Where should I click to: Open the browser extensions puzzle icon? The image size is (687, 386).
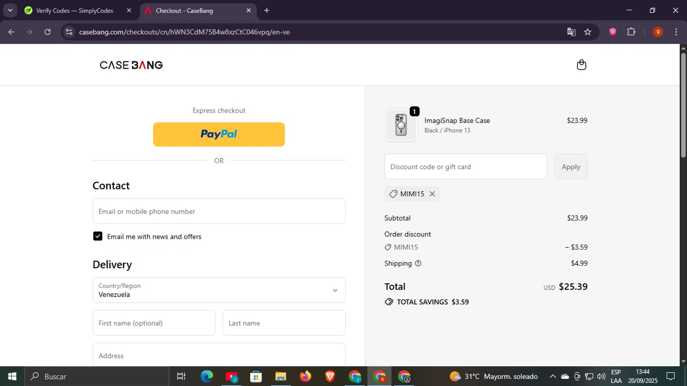631,32
